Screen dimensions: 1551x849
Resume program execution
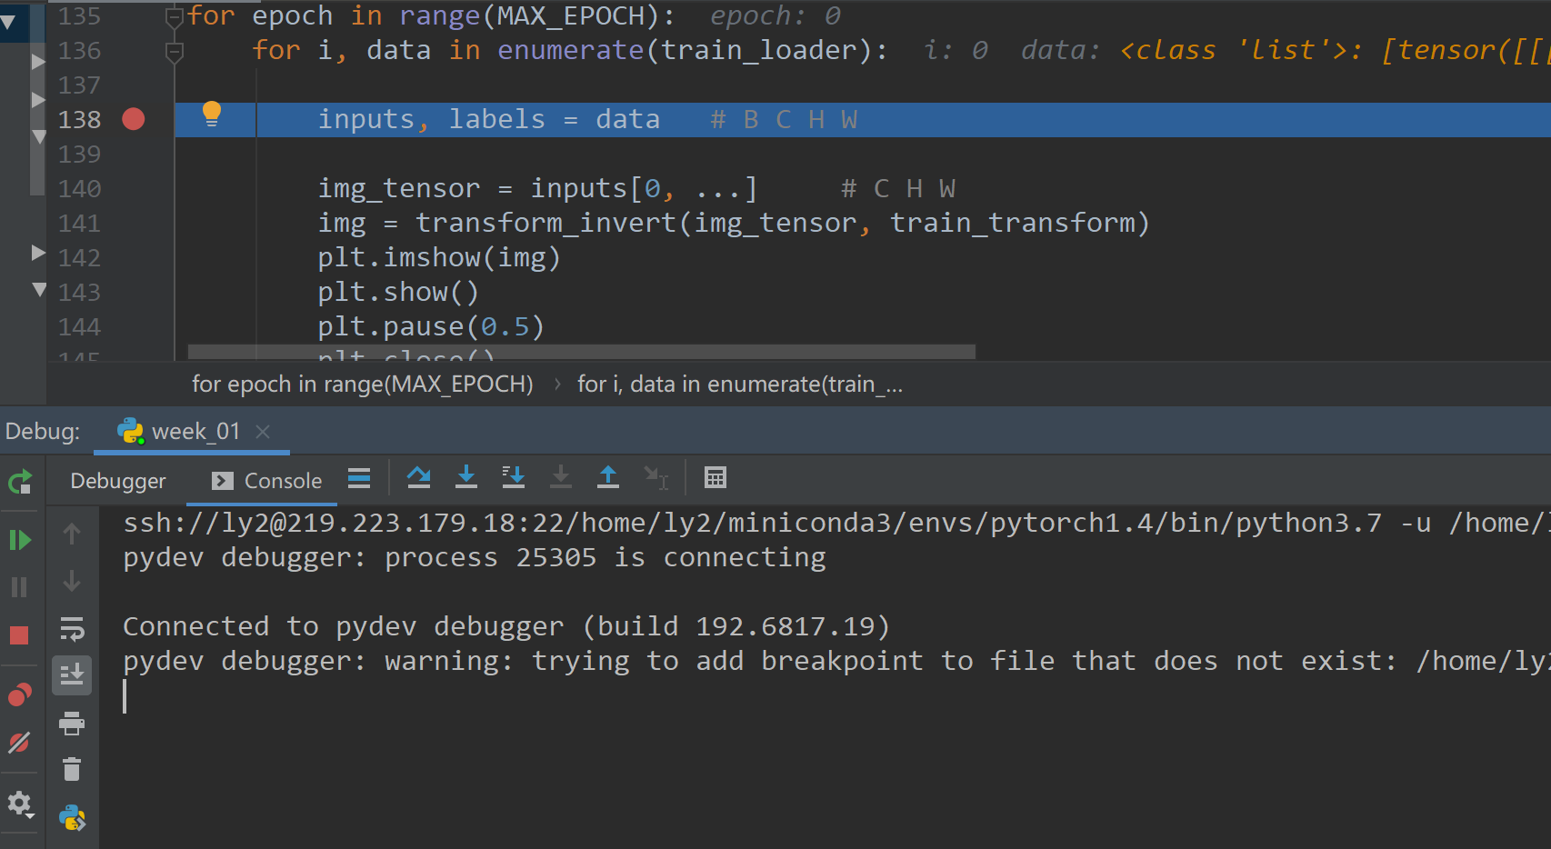click(x=20, y=540)
